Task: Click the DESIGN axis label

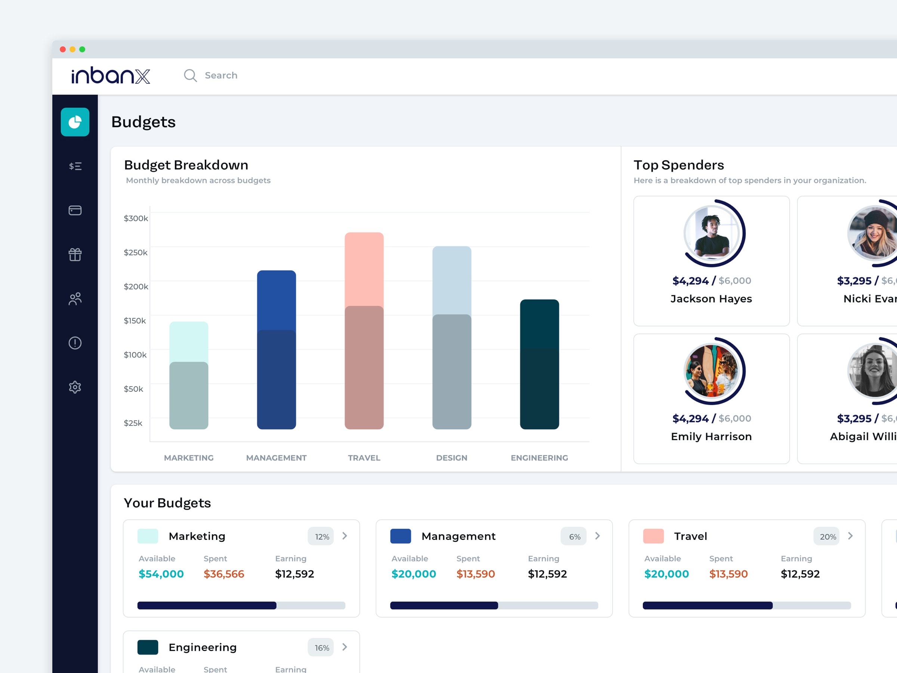Action: (x=452, y=458)
